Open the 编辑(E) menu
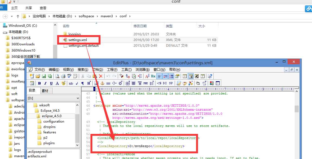 54,70
